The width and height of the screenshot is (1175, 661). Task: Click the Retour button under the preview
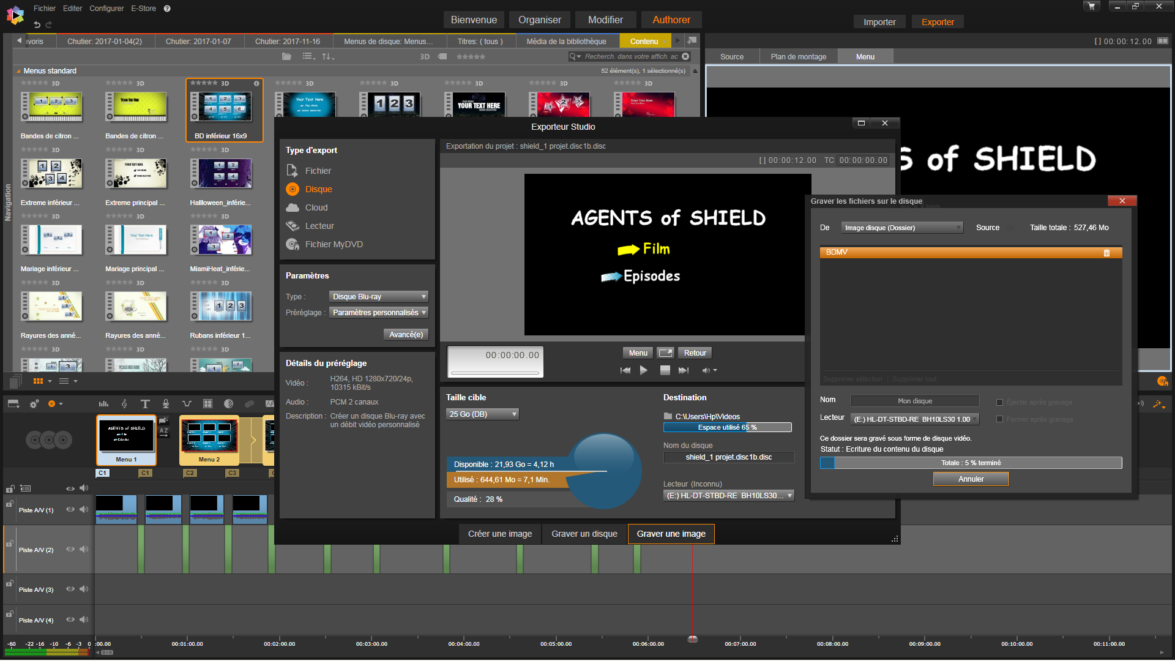(695, 353)
